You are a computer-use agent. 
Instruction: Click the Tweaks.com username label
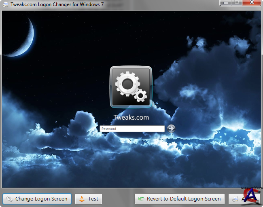coord(131,118)
